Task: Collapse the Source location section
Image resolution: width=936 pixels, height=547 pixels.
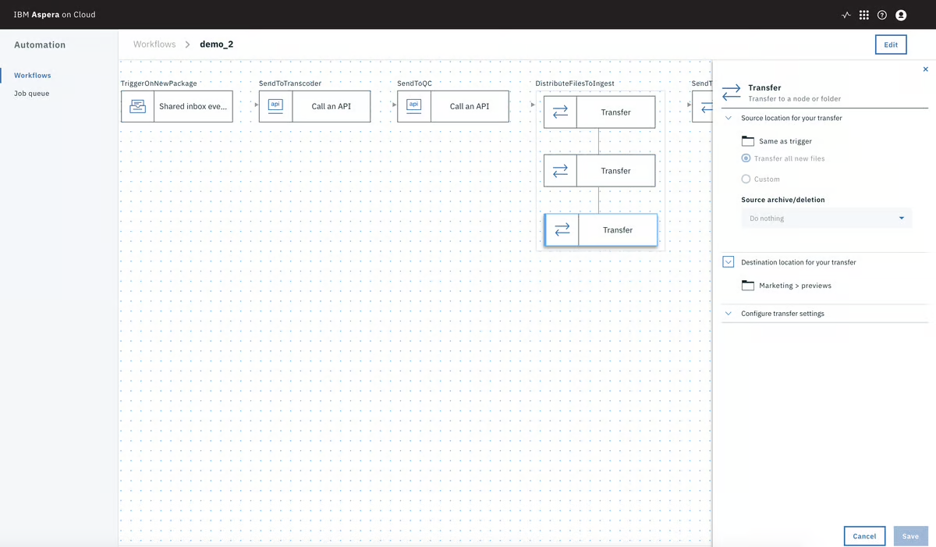Action: click(x=728, y=118)
